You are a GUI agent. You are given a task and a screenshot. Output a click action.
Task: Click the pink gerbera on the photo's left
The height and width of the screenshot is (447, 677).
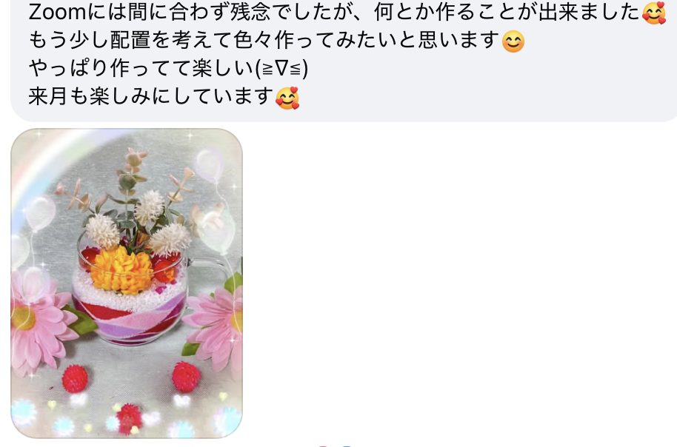click(x=39, y=319)
